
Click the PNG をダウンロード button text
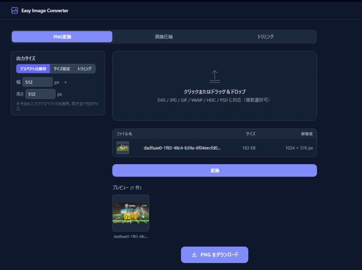[x=219, y=255]
